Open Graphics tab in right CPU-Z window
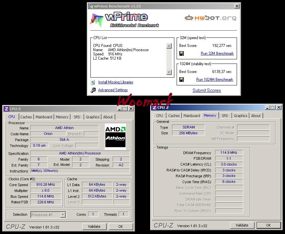Viewport: 285px width, 234px height. coord(241,116)
